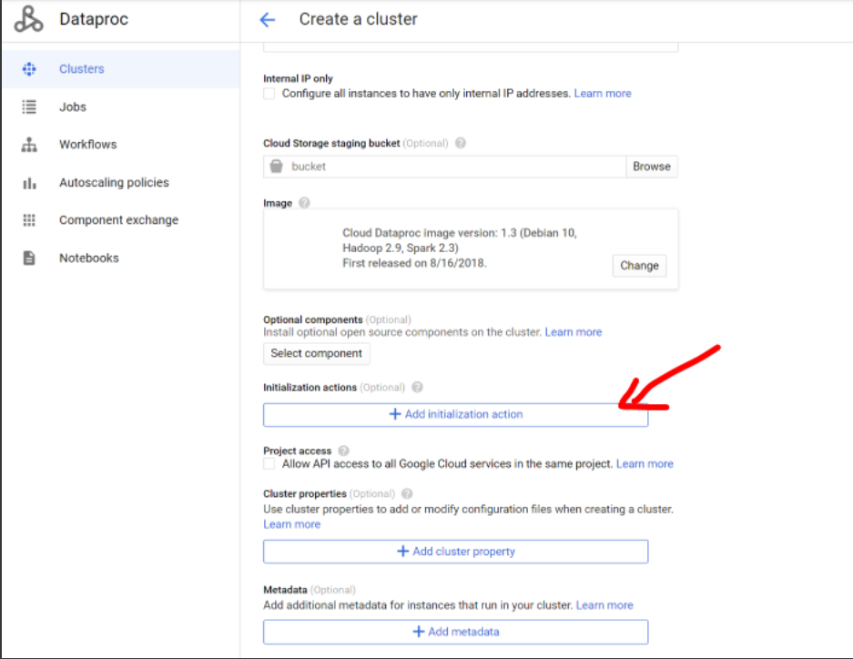Open Learn more under Cluster properties
Image resolution: width=853 pixels, height=659 pixels.
[292, 524]
